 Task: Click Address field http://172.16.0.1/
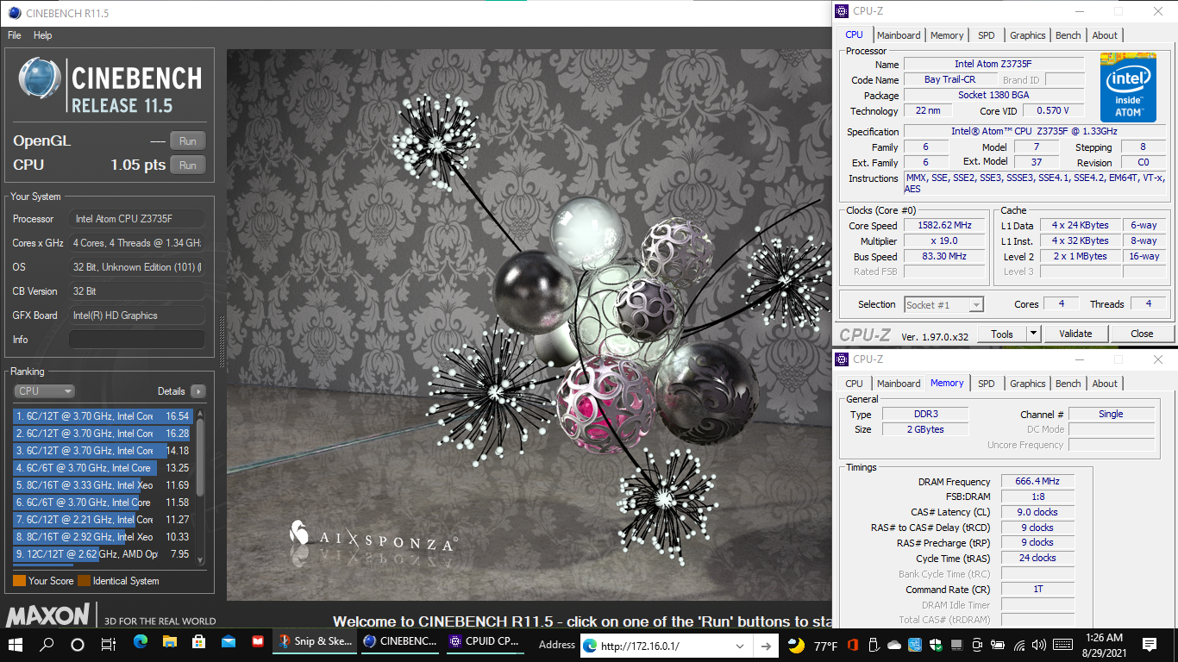click(x=655, y=646)
